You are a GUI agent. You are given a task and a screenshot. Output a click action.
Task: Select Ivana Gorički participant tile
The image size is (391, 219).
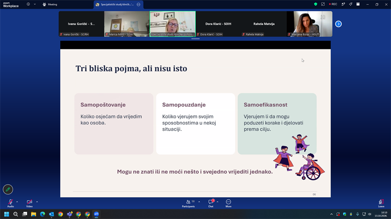[81, 24]
